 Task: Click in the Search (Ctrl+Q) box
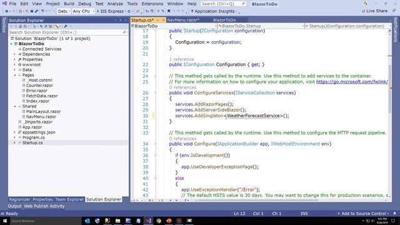pos(223,4)
